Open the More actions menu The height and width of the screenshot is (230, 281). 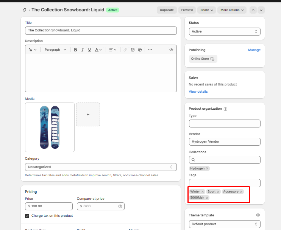232,10
